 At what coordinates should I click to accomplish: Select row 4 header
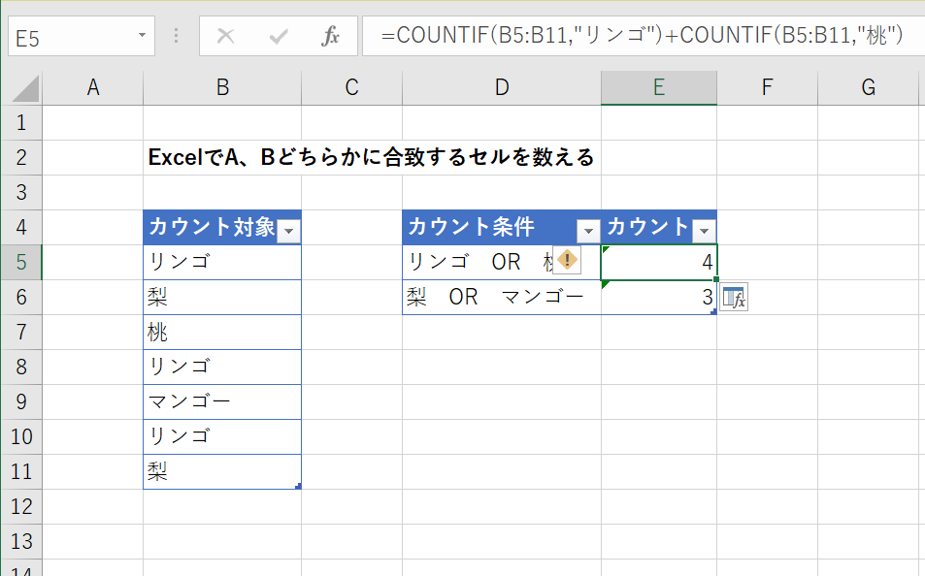coord(21,227)
